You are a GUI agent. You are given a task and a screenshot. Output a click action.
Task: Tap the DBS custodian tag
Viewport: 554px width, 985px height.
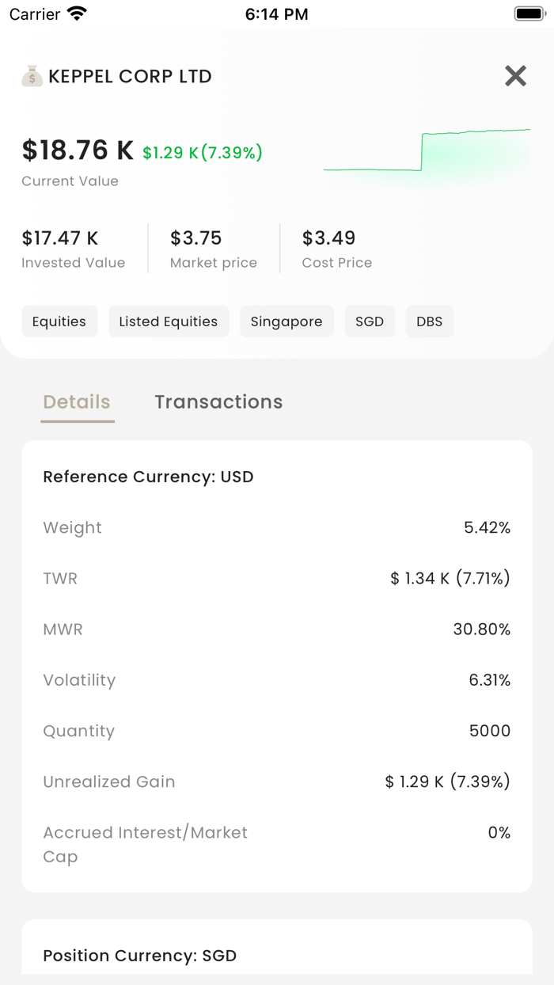coord(430,321)
